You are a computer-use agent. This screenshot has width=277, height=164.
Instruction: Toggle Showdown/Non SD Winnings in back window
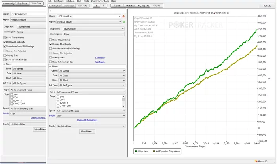[x=5, y=46]
